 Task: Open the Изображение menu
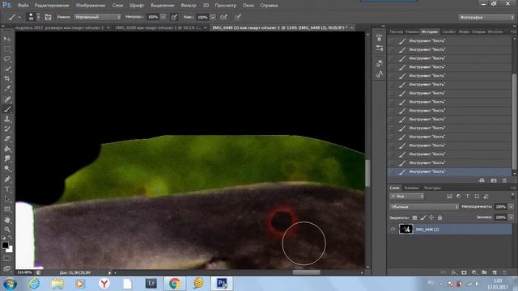(91, 6)
